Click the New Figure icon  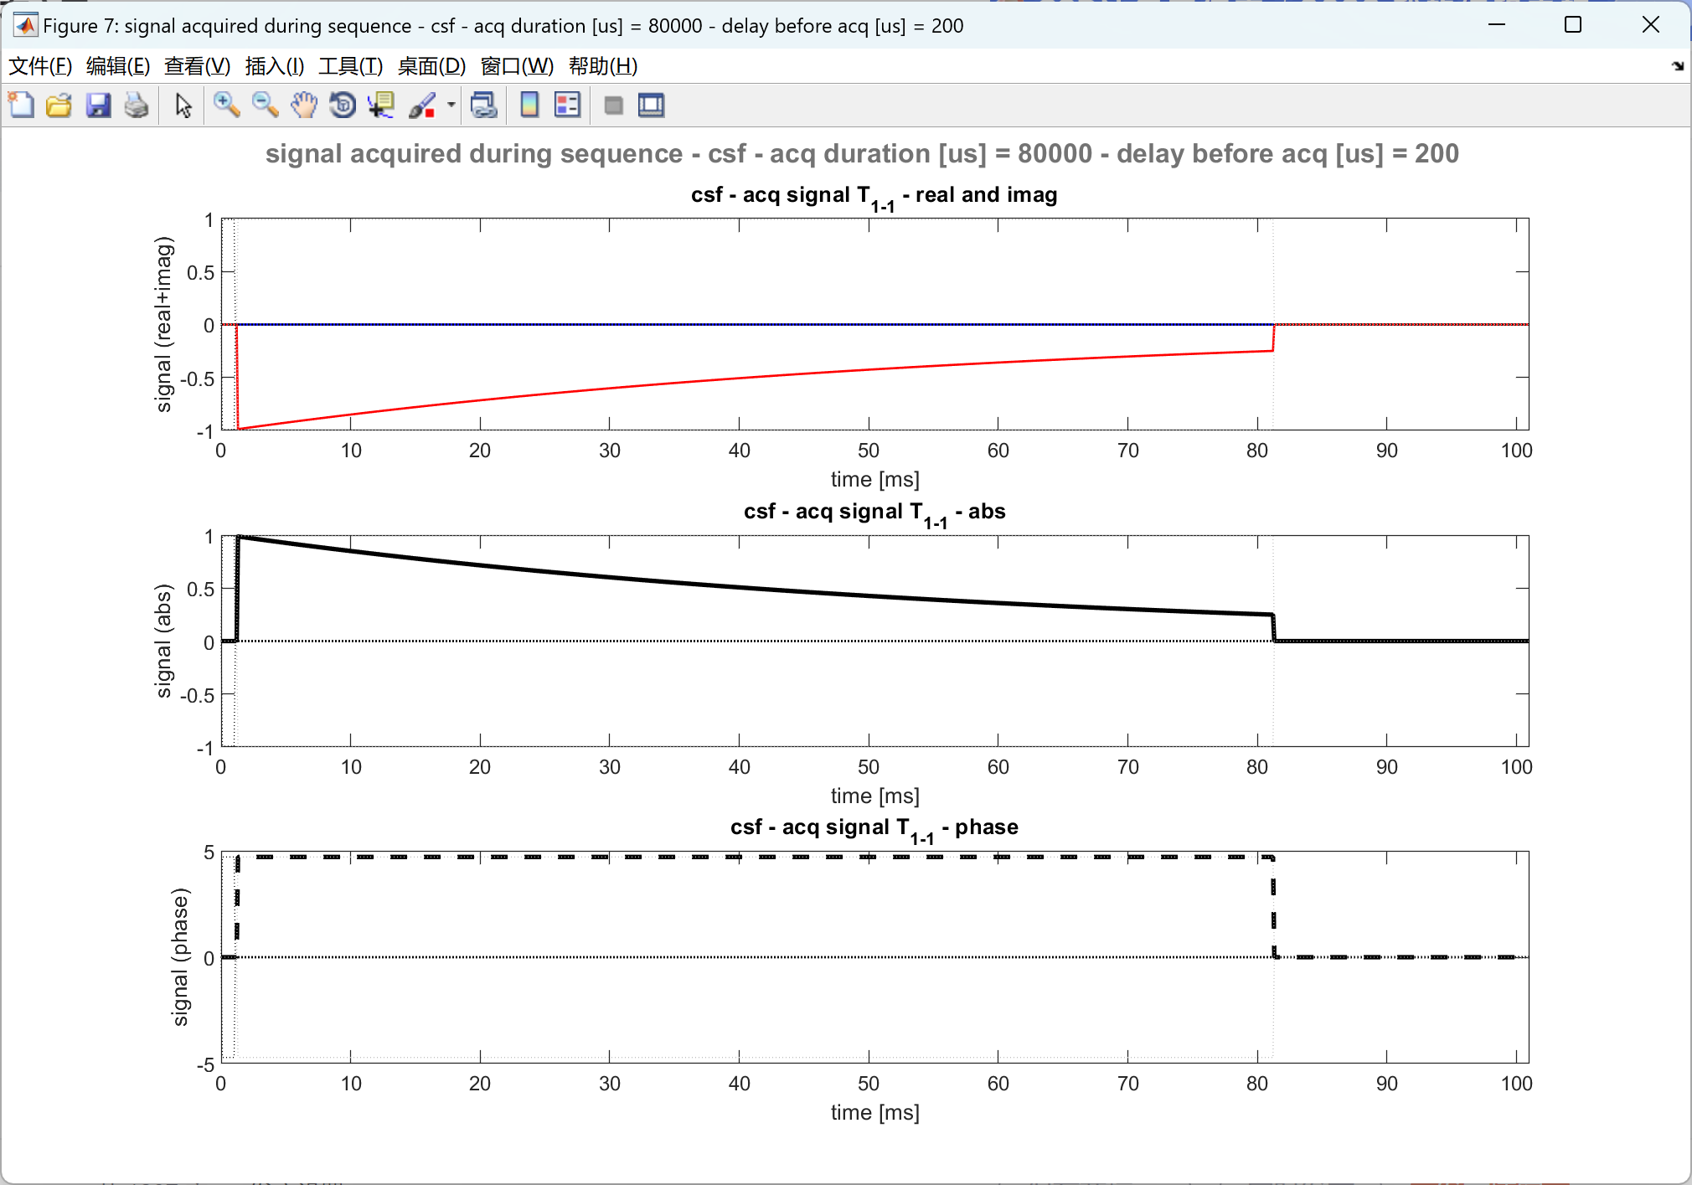tap(21, 106)
